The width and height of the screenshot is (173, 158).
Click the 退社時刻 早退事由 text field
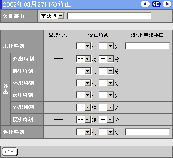148,132
